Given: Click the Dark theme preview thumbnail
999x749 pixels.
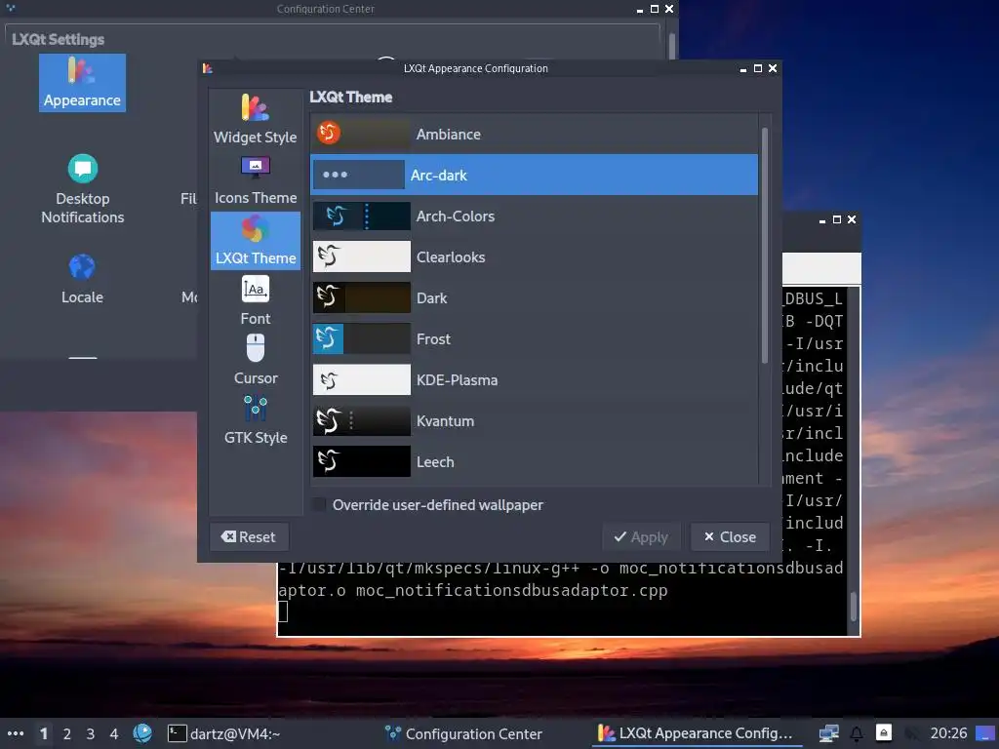Looking at the screenshot, I should pyautogui.click(x=361, y=297).
